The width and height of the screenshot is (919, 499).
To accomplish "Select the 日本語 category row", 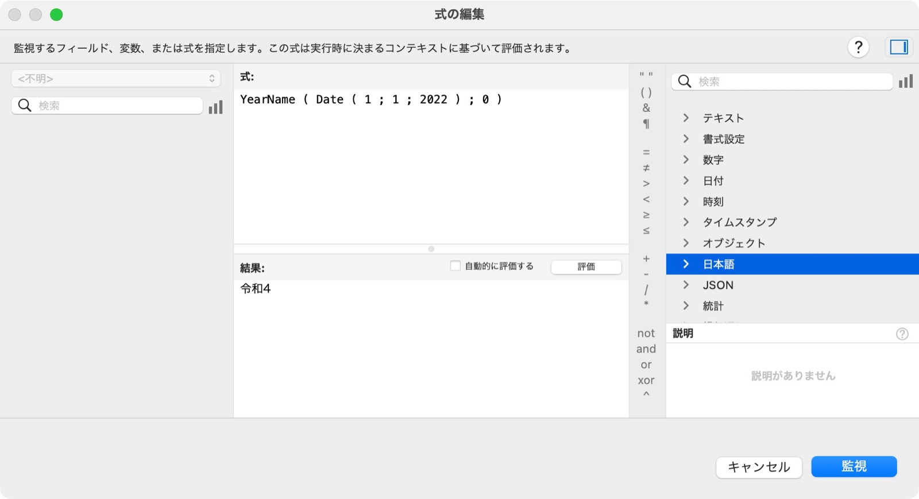I will tap(791, 264).
